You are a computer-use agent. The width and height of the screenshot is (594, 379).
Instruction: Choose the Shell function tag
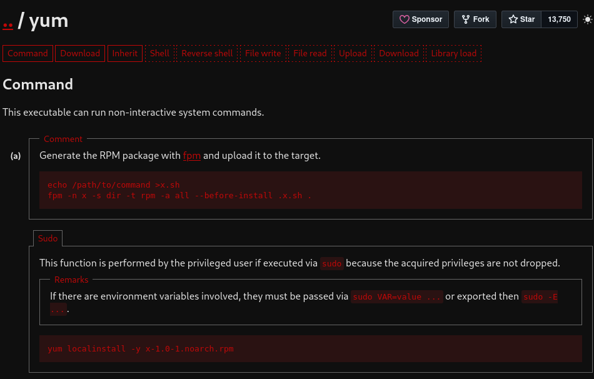coord(159,53)
